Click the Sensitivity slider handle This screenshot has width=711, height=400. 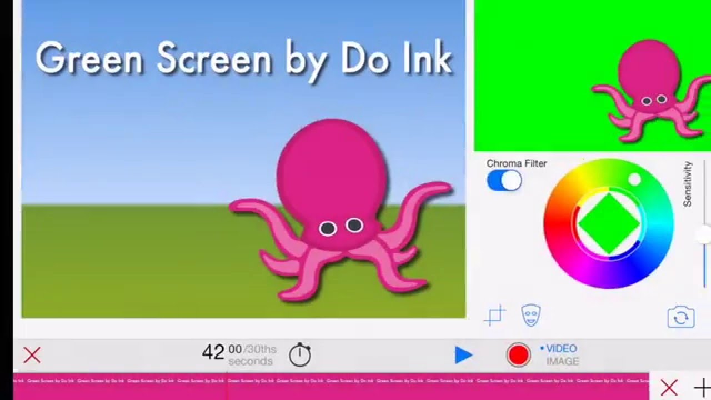point(704,235)
